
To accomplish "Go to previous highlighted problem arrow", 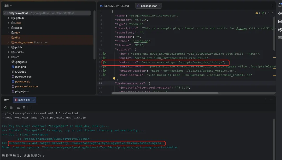I will [269, 13].
